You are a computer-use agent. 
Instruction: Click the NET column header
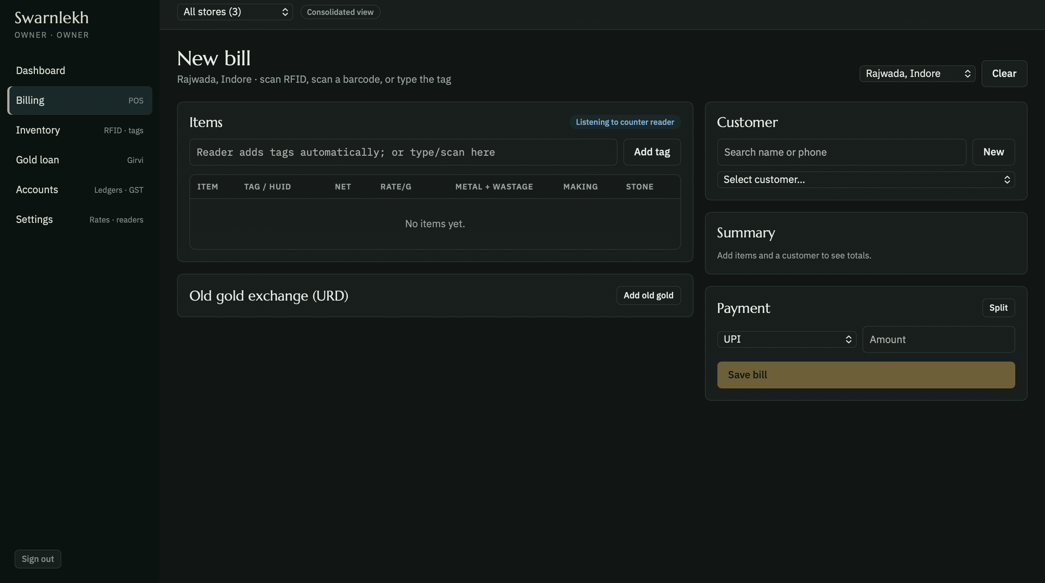(343, 187)
